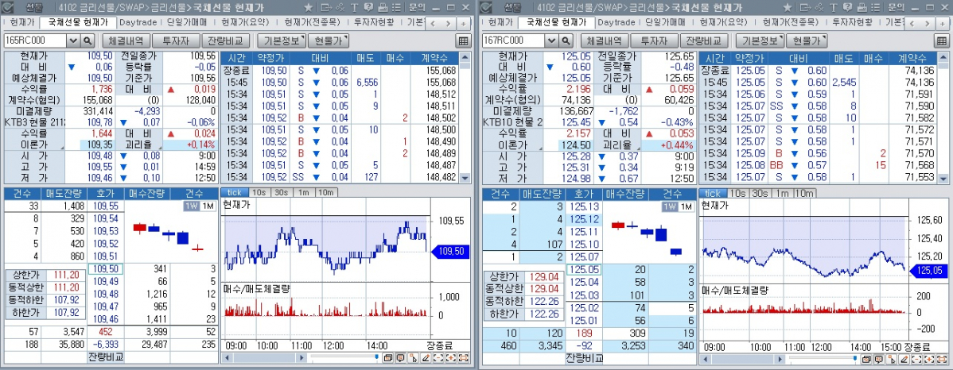Open help bubble icon in left window
This screenshot has width=953, height=370.
point(368,7)
